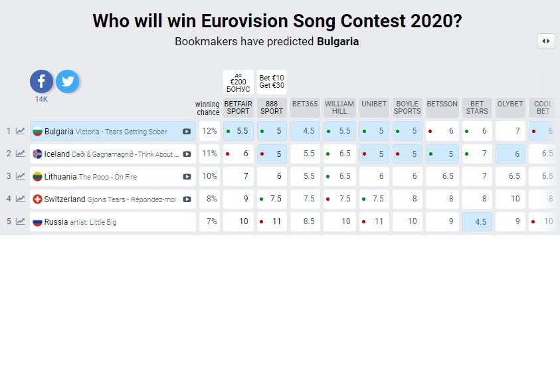Select Russia's 4.5 Bet Stars odds
The height and width of the screenshot is (373, 560).
click(477, 221)
